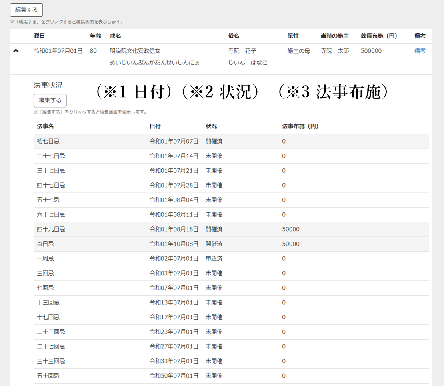
Task: Click the 寂日 column header
Action: [x=39, y=36]
